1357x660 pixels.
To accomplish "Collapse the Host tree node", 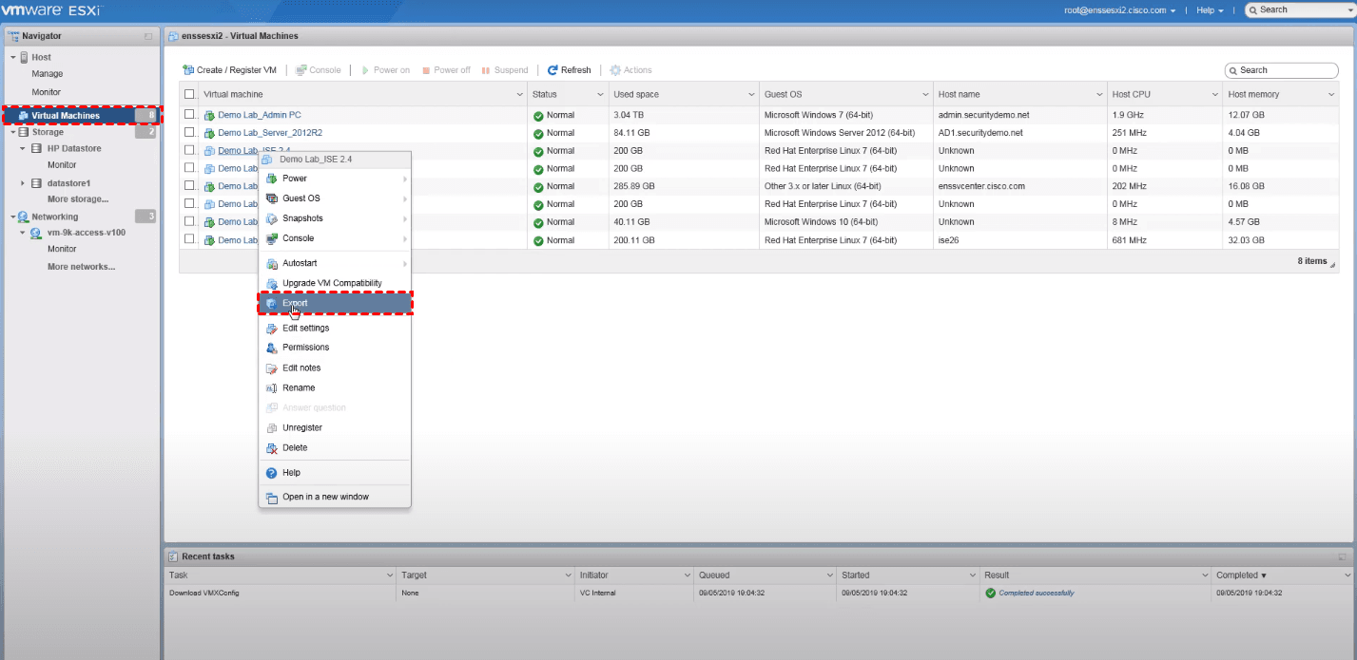I will [13, 58].
